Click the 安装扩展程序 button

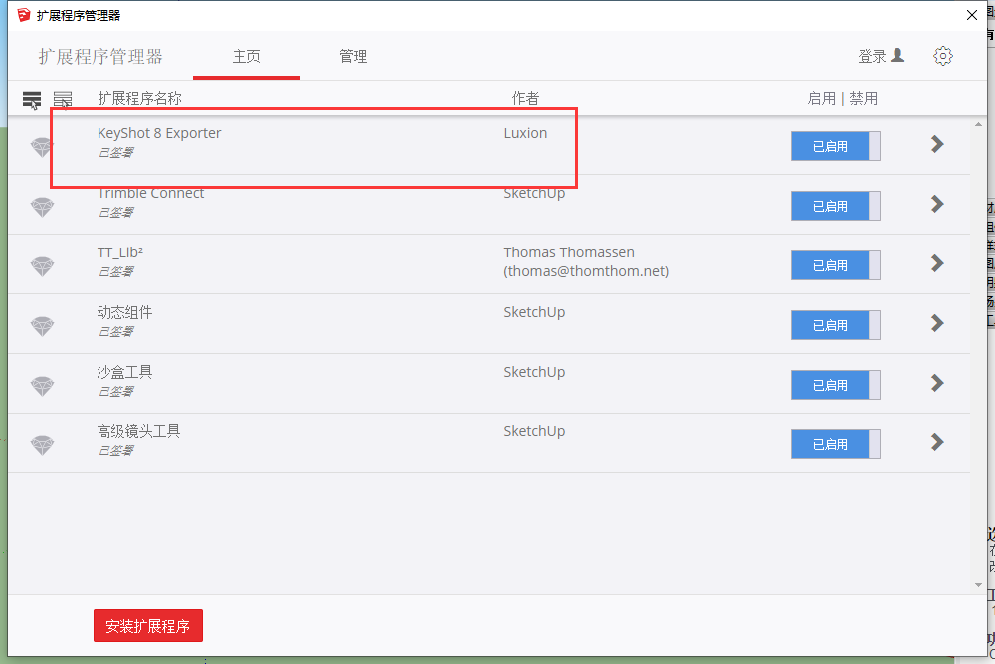point(148,626)
